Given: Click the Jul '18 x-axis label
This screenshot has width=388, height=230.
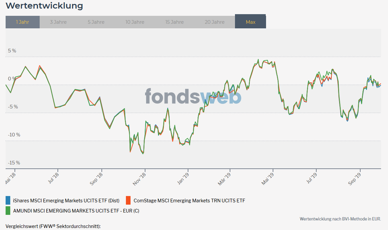Looking at the screenshot, I should click(54, 178).
